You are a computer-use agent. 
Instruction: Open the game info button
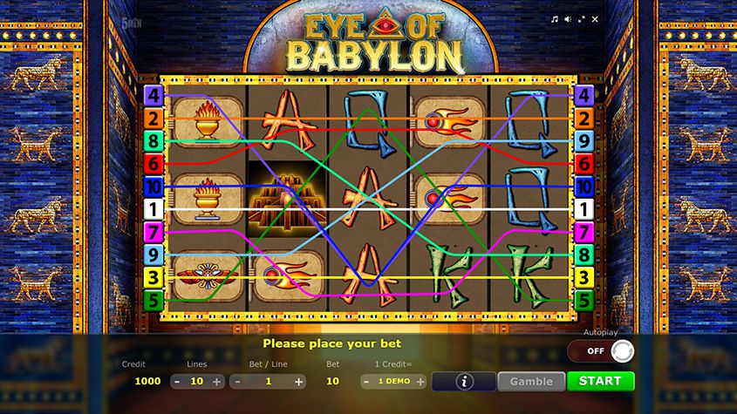(x=464, y=381)
